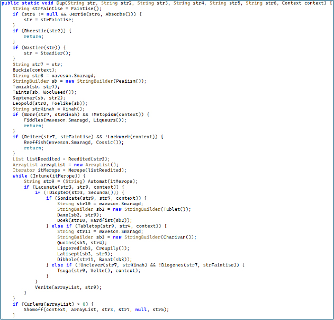334x320 pixels.
Task: Click the Septenar method call
Action: click(x=23, y=97)
